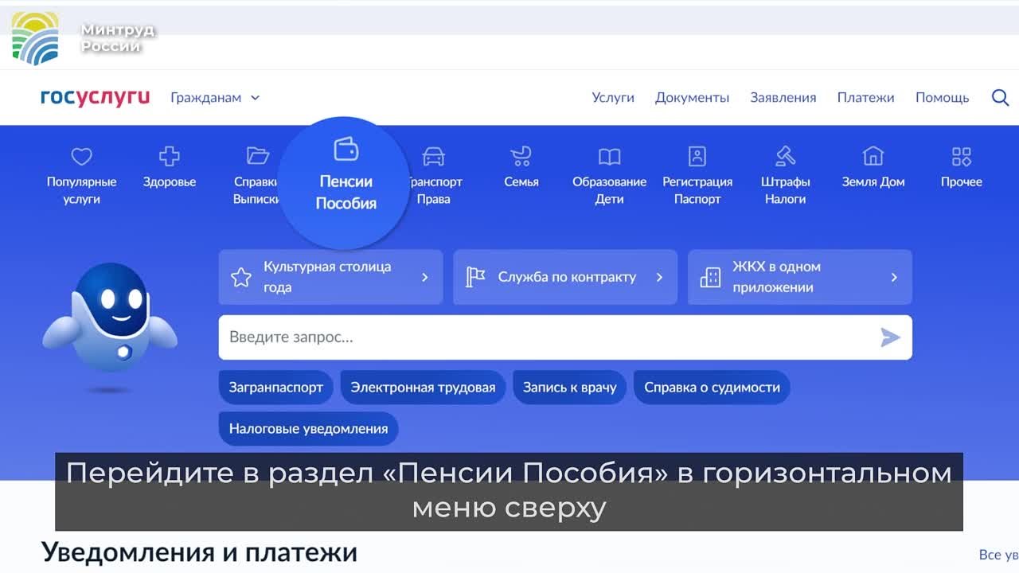Image resolution: width=1019 pixels, height=573 pixels.
Task: Click the Служба по контракту text
Action: pyautogui.click(x=567, y=277)
